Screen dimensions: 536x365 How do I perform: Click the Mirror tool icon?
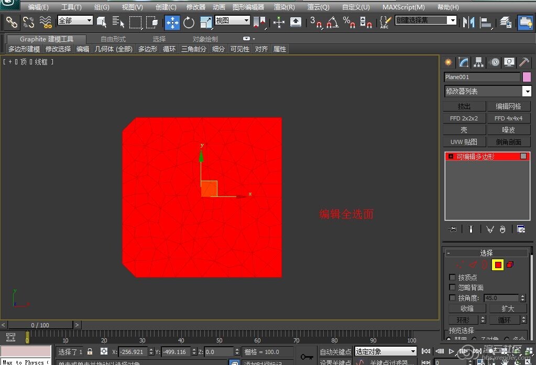click(x=469, y=22)
